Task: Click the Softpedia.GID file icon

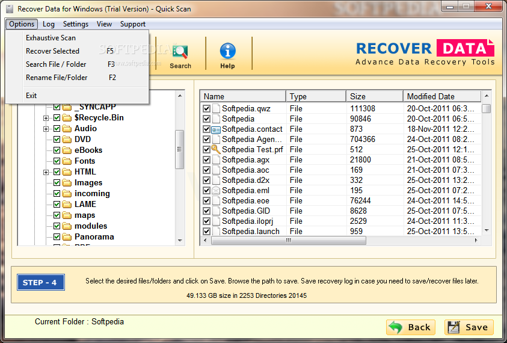Action: (216, 211)
